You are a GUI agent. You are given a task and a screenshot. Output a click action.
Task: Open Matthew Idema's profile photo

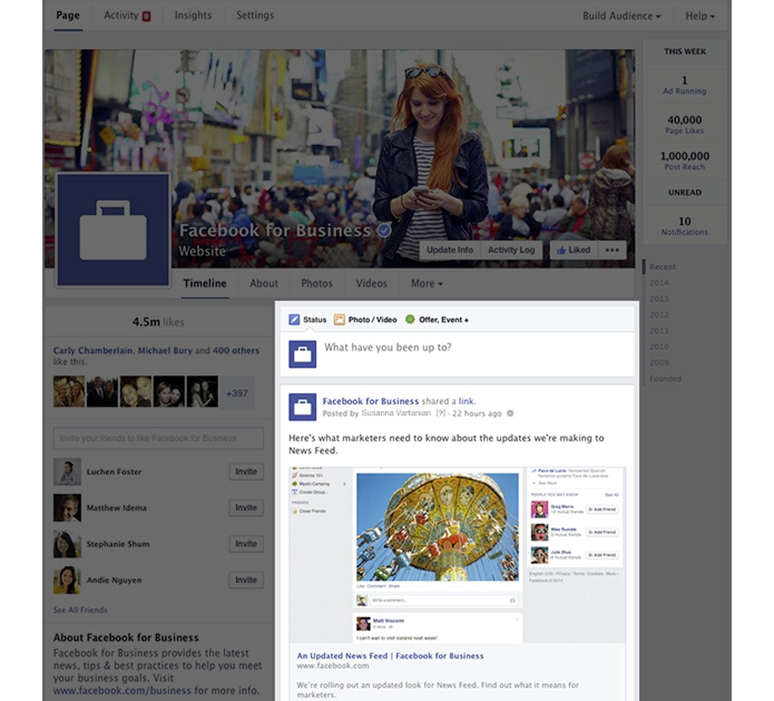pyautogui.click(x=67, y=508)
